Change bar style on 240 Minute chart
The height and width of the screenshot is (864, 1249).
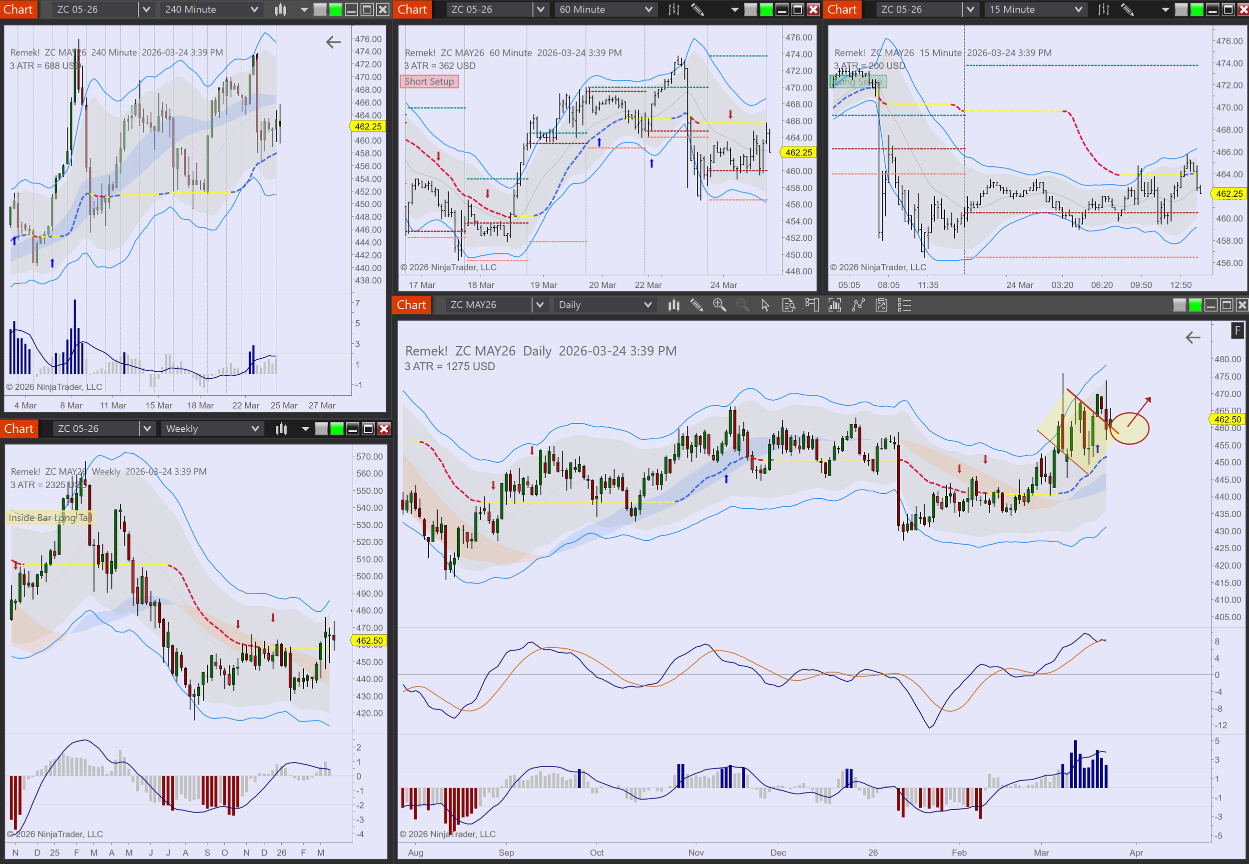[x=280, y=10]
